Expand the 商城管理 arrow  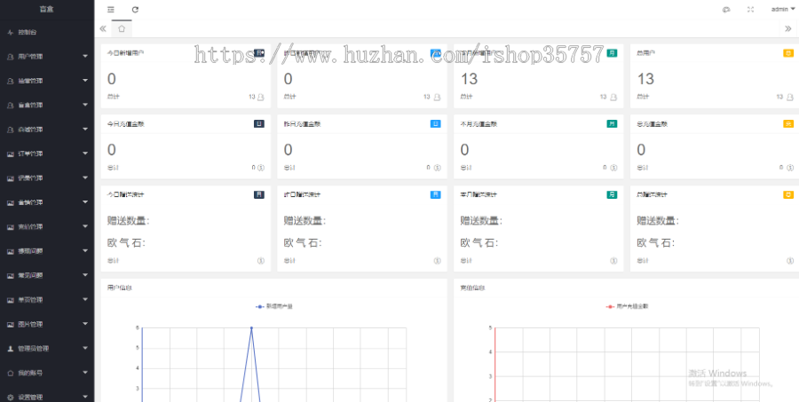coord(85,130)
